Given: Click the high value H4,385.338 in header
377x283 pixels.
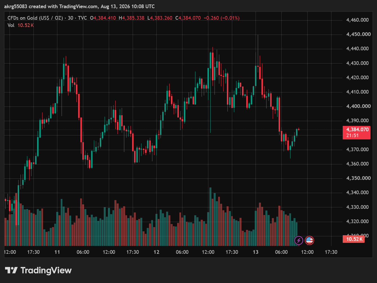Looking at the screenshot, I should 132,18.
